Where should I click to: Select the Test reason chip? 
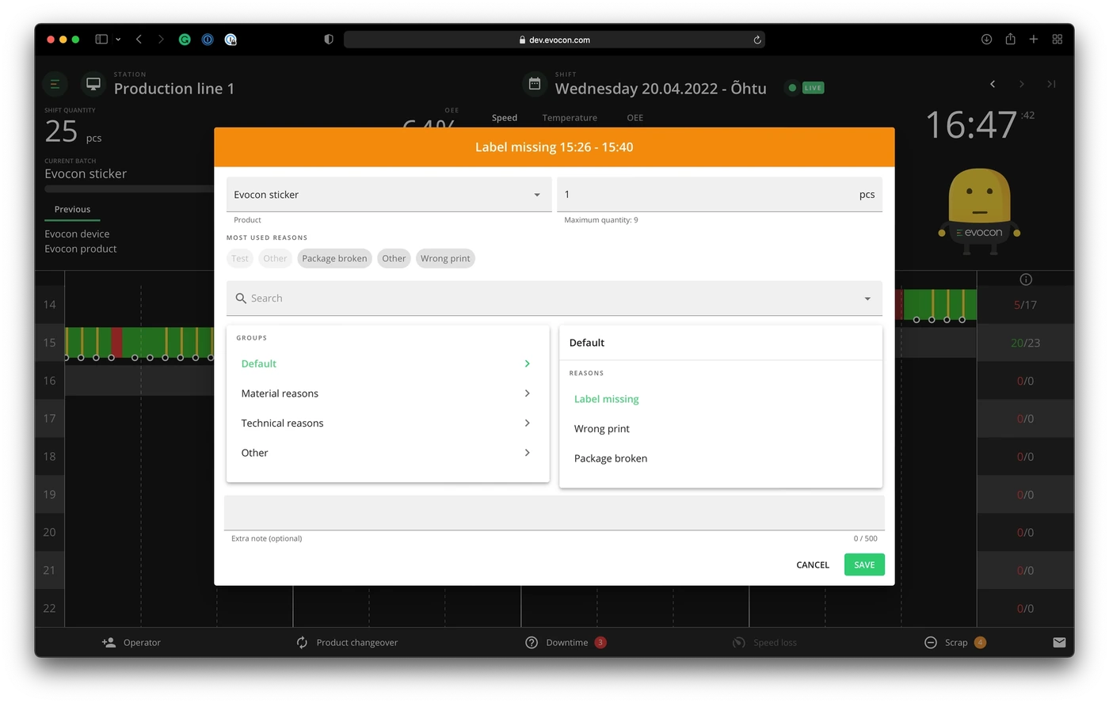click(x=240, y=258)
